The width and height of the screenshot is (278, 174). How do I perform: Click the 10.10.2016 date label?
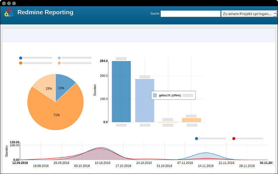[x=103, y=163]
